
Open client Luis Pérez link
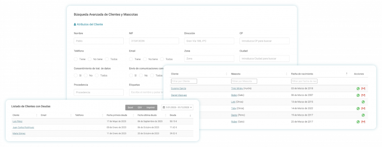tap(17, 121)
